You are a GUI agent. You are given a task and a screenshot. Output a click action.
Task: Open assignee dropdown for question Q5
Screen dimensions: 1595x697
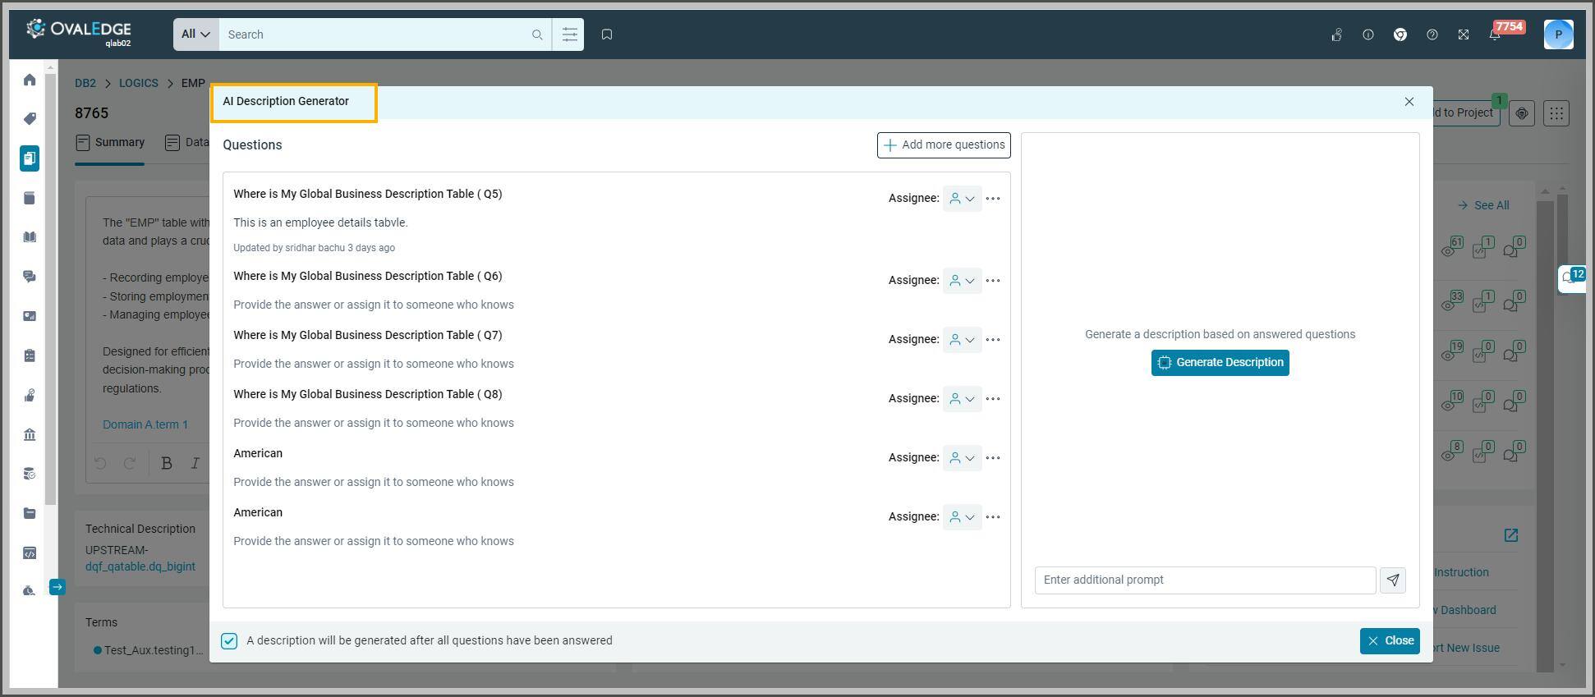(x=962, y=199)
